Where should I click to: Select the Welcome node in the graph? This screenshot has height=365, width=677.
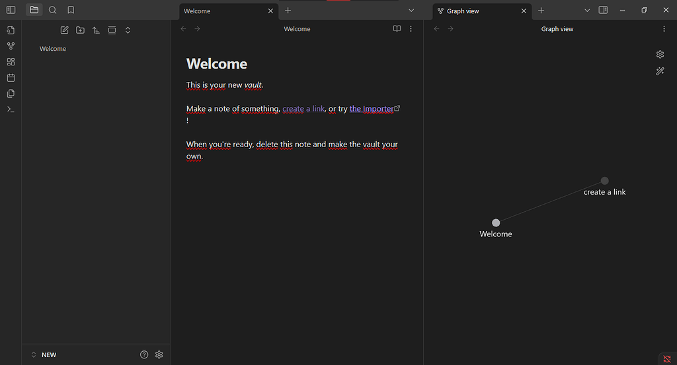pos(496,223)
